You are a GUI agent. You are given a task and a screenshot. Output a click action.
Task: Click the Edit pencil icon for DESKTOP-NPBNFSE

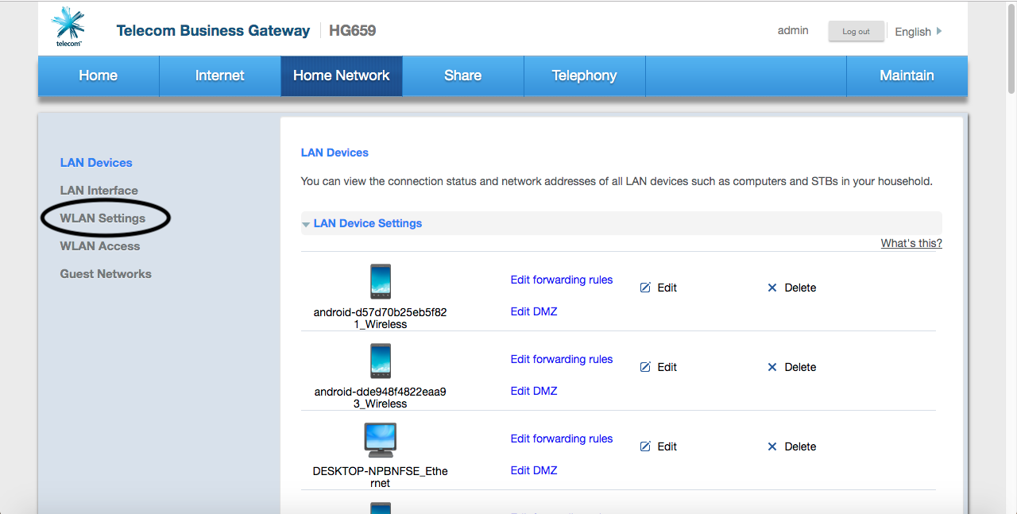pyautogui.click(x=645, y=446)
